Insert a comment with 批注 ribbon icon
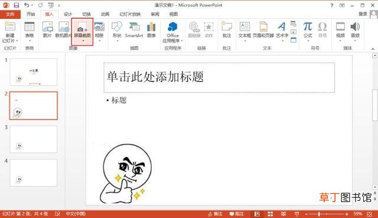378x218 pixels. tap(227, 29)
